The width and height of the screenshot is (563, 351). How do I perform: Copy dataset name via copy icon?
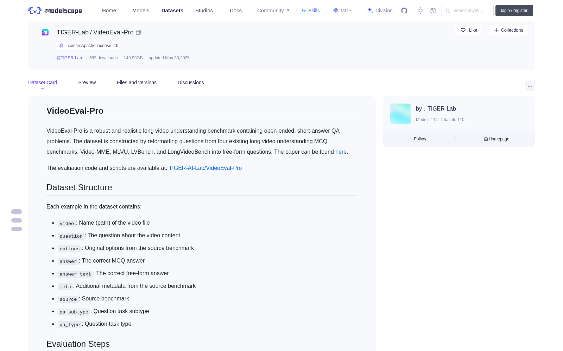click(x=138, y=32)
